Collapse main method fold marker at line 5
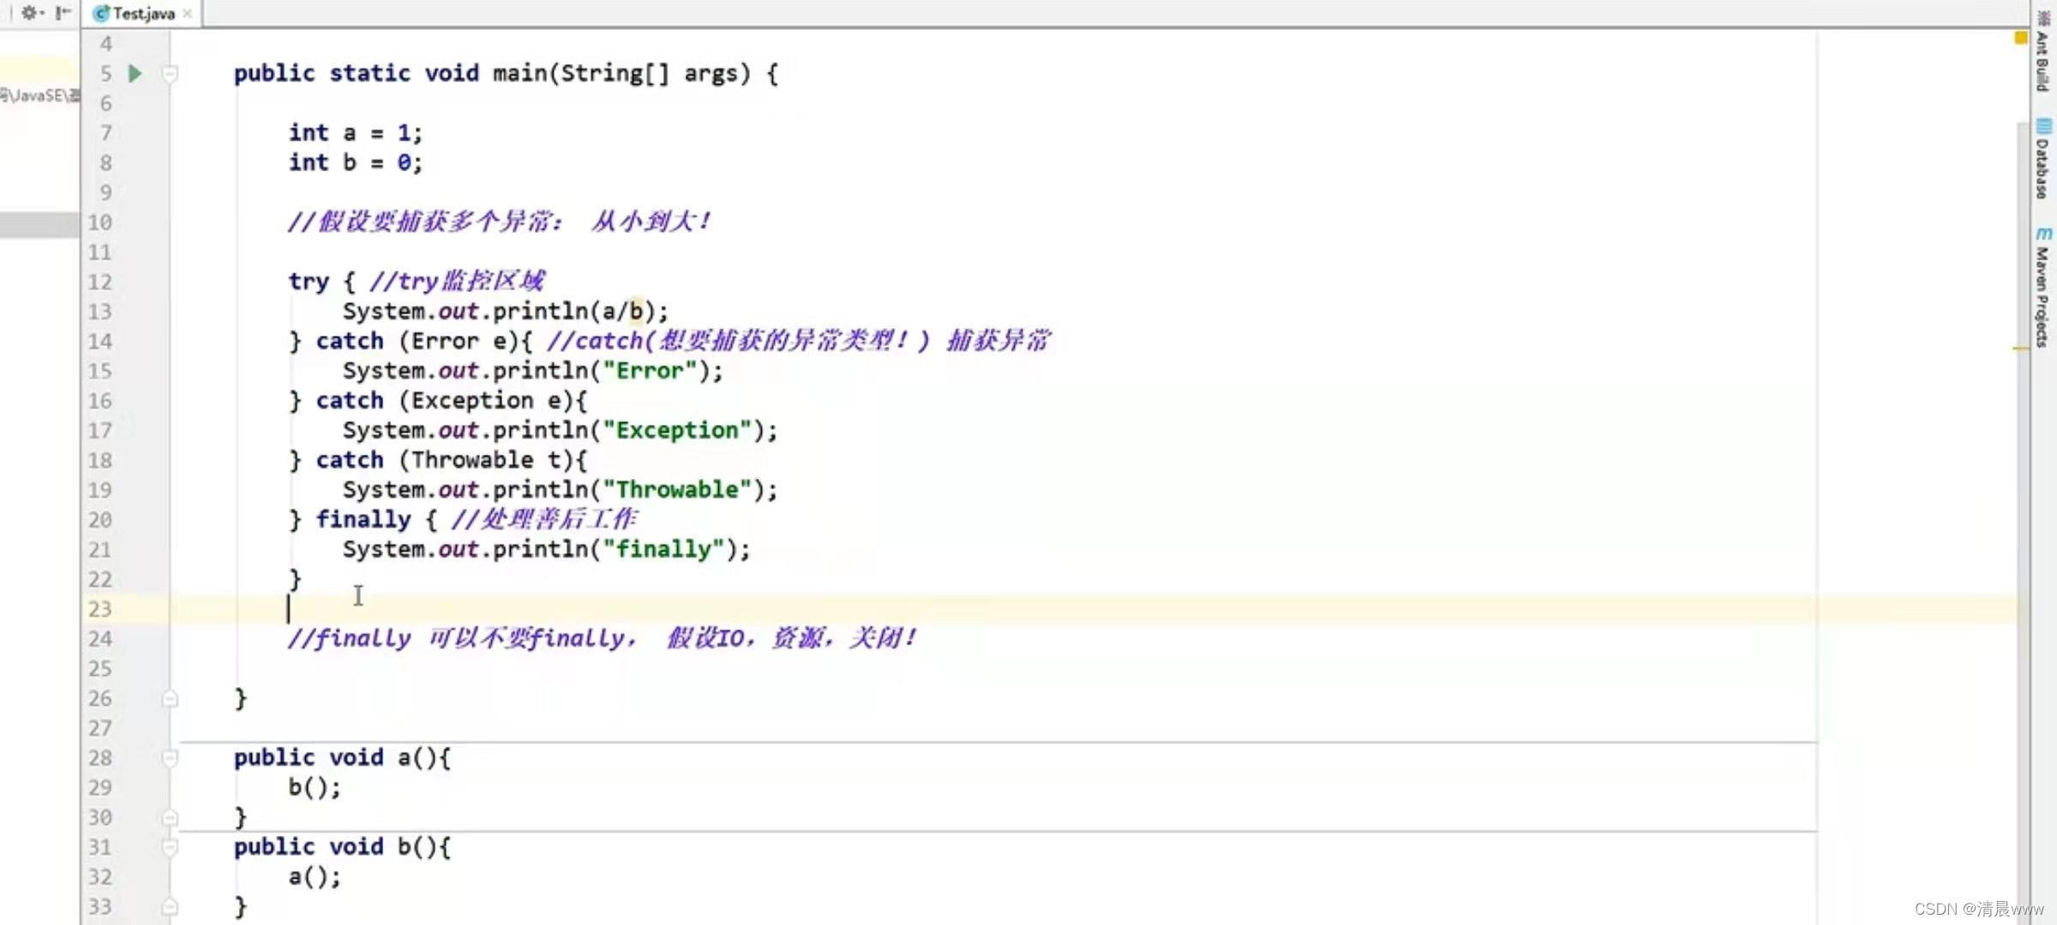The height and width of the screenshot is (925, 2057). coord(170,74)
